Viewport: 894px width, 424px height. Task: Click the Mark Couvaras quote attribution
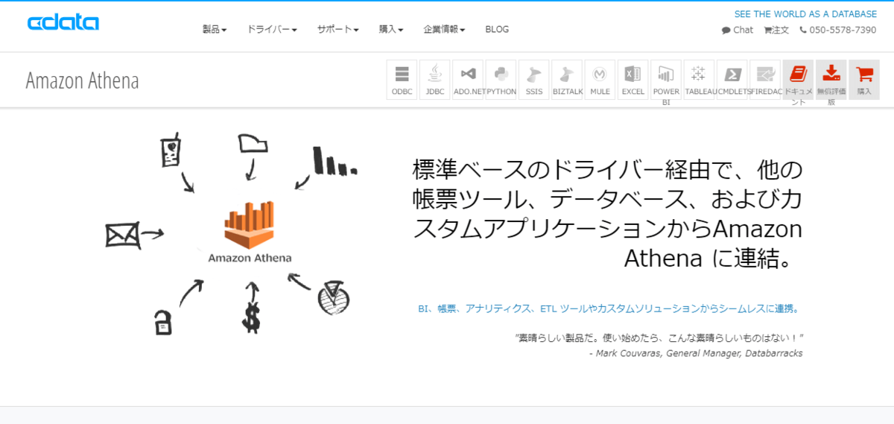point(695,353)
